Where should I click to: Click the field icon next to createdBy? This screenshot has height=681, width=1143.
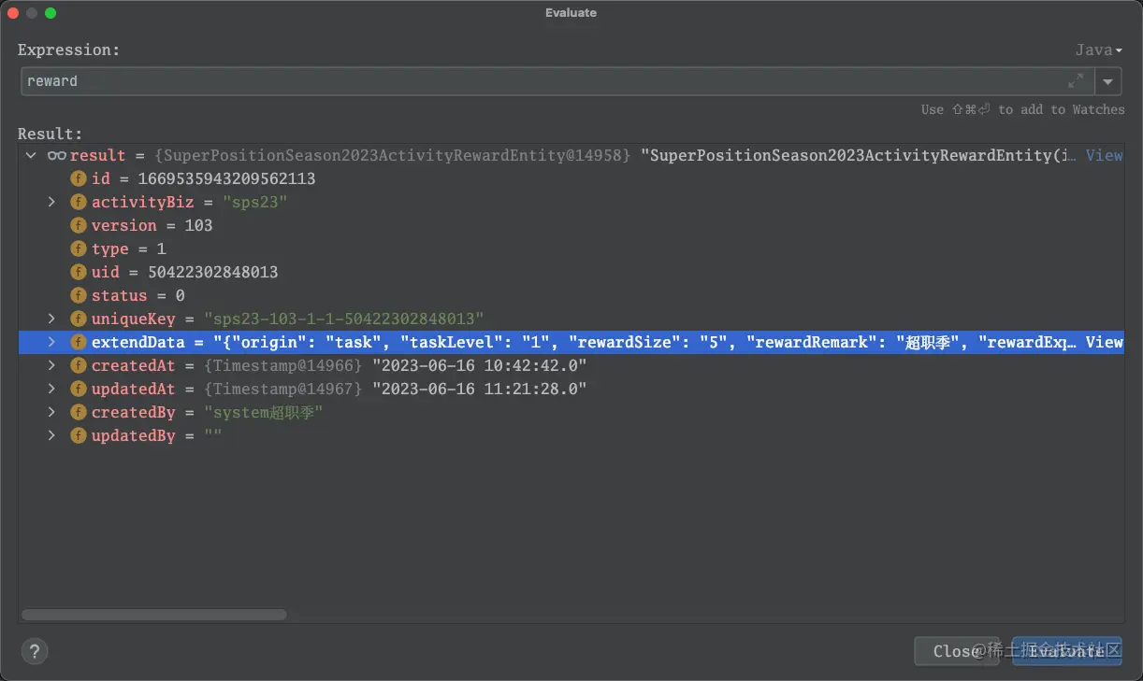[79, 412]
